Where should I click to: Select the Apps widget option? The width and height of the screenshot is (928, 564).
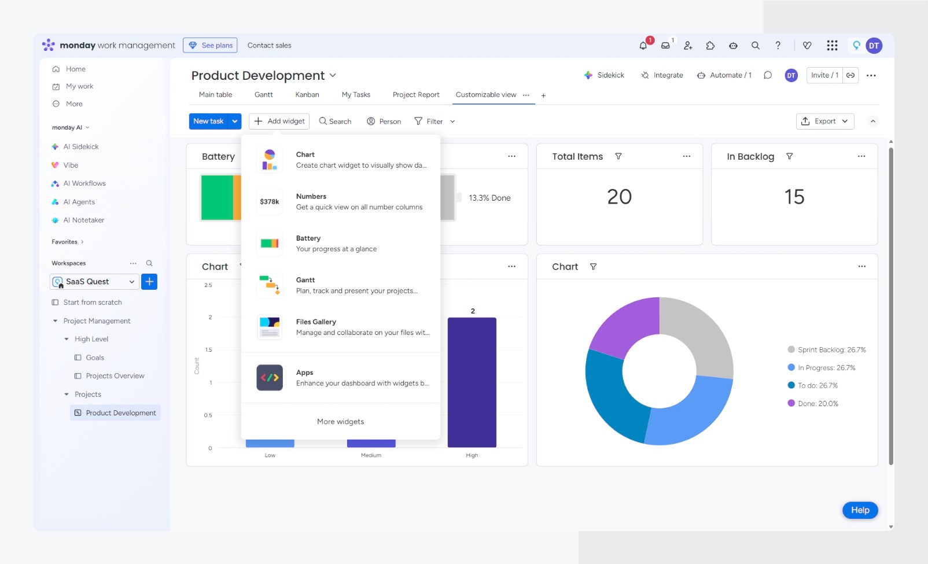[x=341, y=378]
